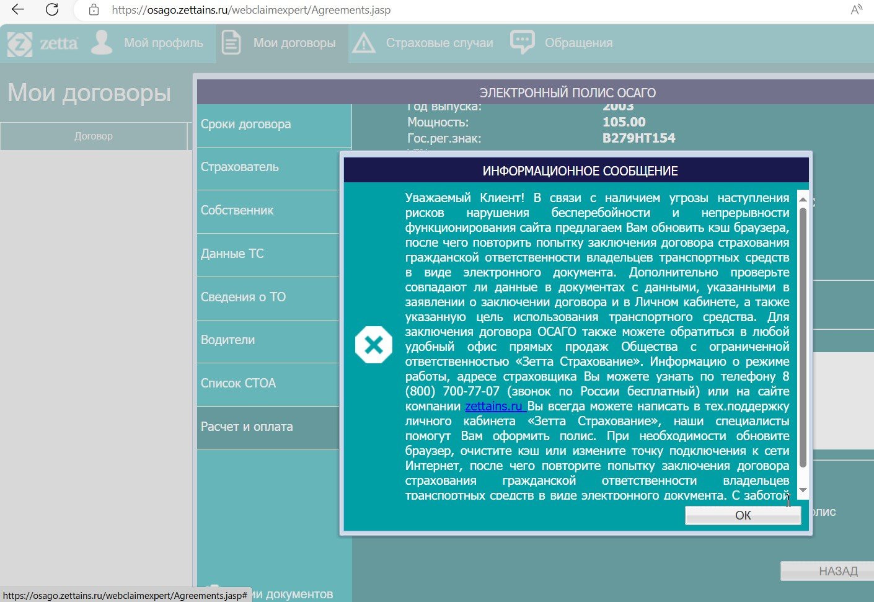Click license plate value В279НТ154

[639, 138]
